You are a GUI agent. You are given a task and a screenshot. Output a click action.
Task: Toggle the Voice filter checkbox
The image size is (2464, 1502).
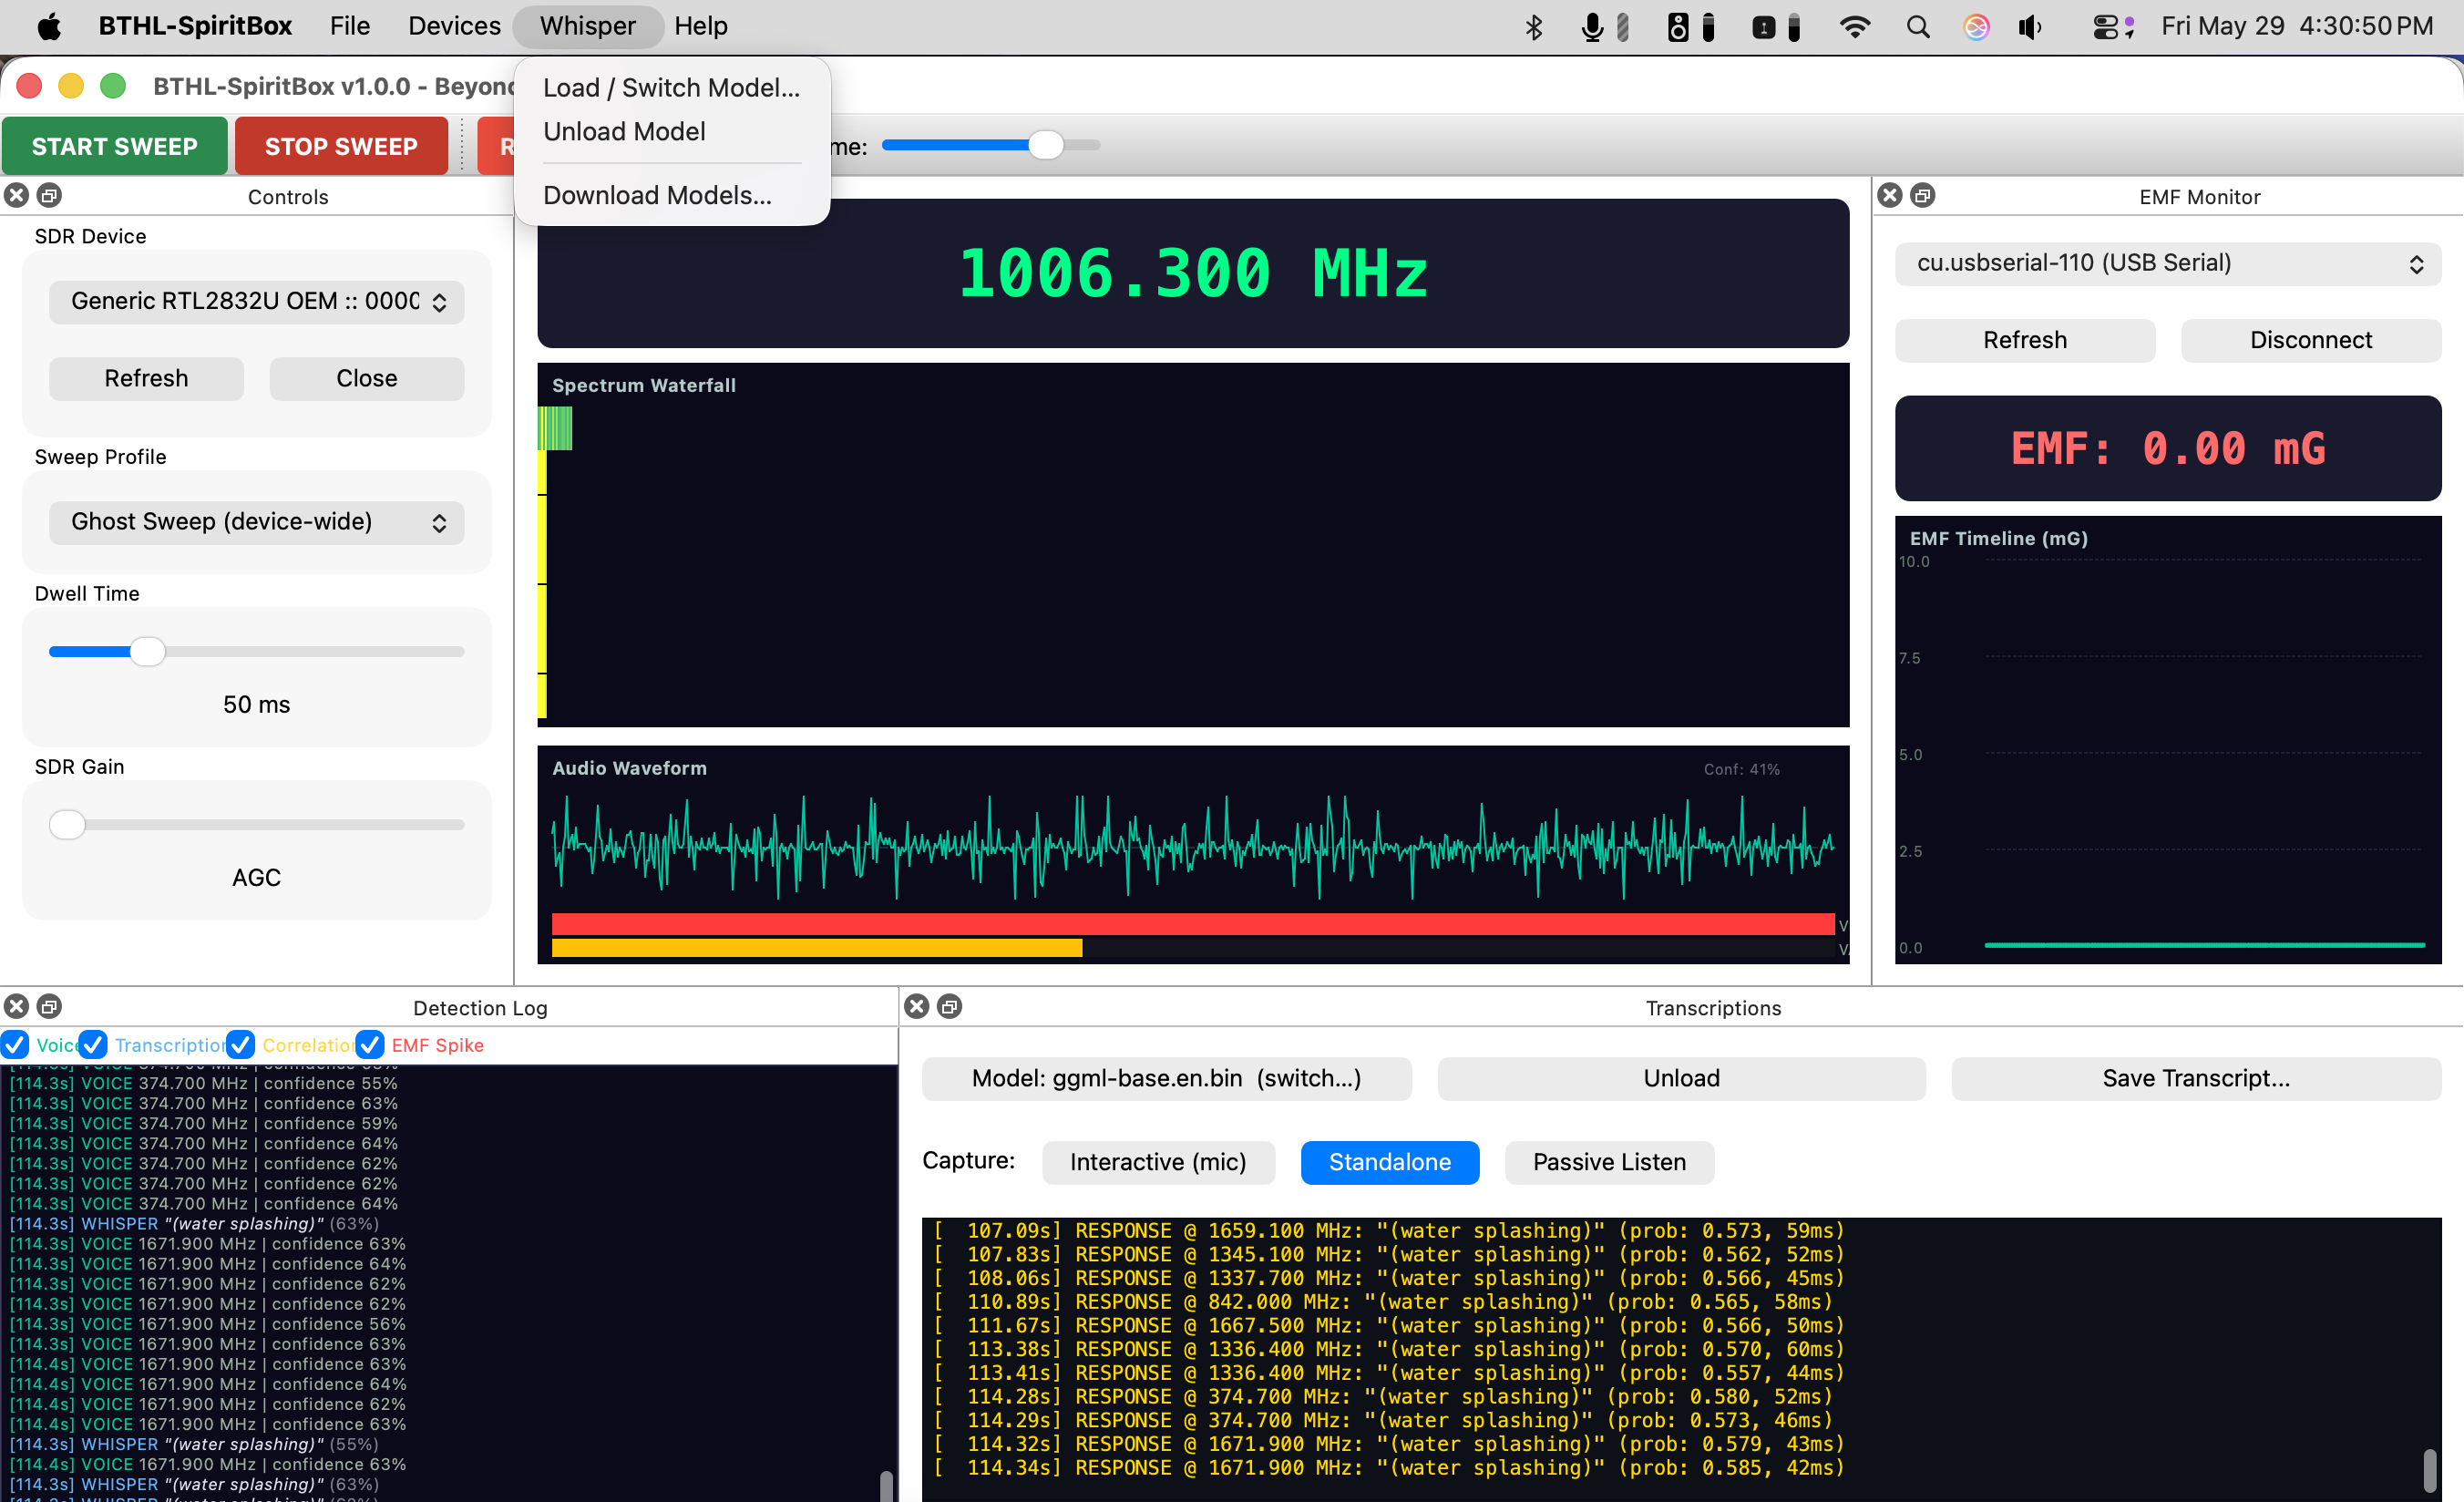(15, 1044)
